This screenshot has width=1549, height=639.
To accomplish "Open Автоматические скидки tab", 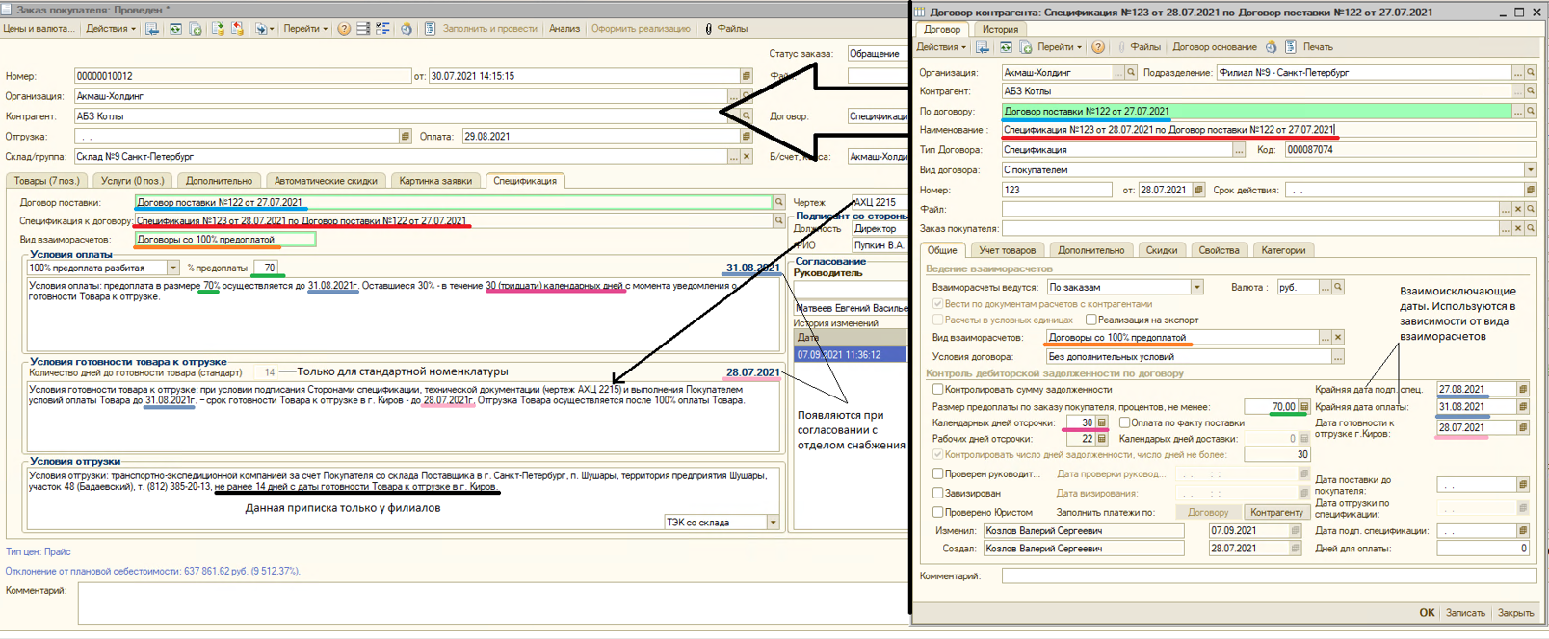I will [x=326, y=181].
